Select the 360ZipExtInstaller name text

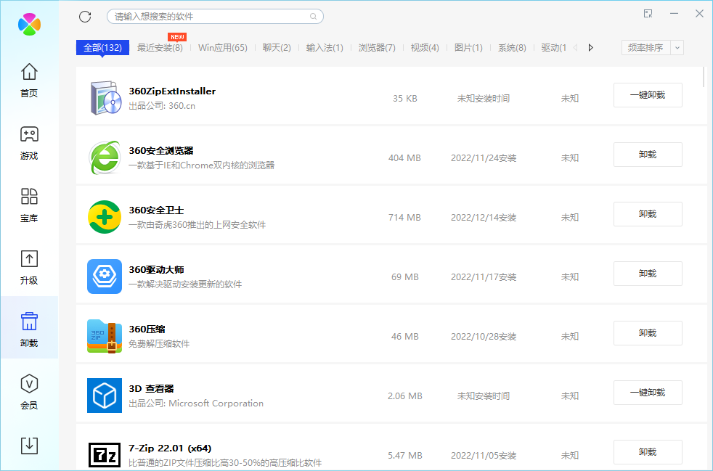coord(172,91)
